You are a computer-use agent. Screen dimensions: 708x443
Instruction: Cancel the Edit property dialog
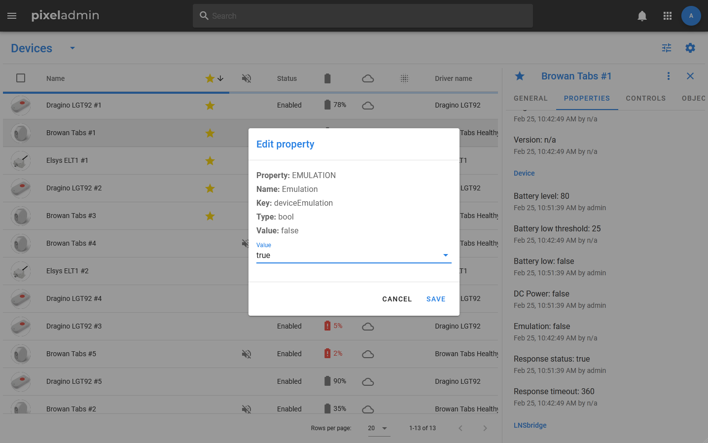pyautogui.click(x=397, y=299)
